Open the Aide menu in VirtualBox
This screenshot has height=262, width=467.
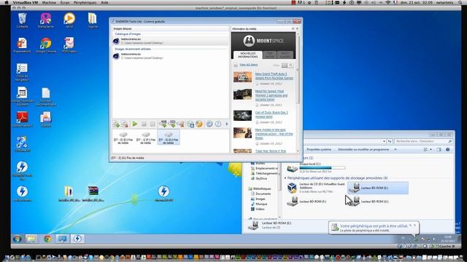click(x=104, y=2)
